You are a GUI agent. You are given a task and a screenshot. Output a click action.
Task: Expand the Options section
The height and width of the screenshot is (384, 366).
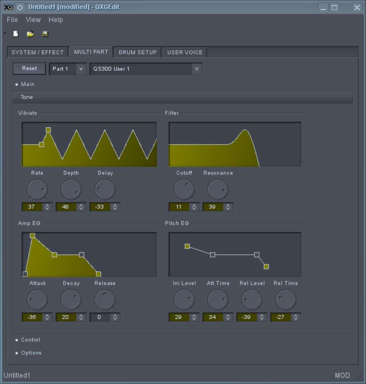click(x=31, y=353)
